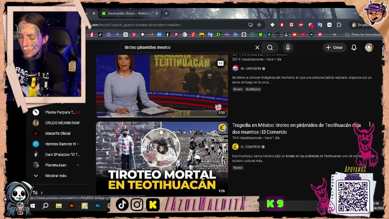Open Tragedia en México video title

[297, 129]
